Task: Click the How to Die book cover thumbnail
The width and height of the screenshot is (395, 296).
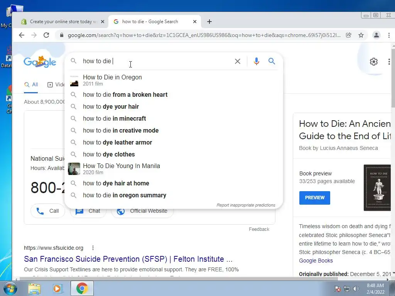Action: pyautogui.click(x=377, y=188)
